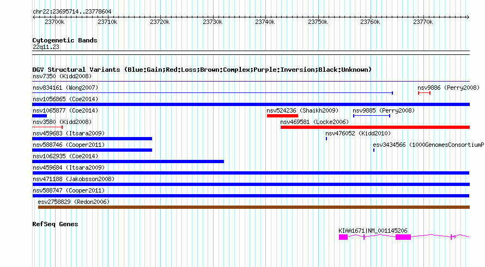The width and height of the screenshot is (485, 267).
Task: Click the 23750k ruler label
Action: pos(318,22)
